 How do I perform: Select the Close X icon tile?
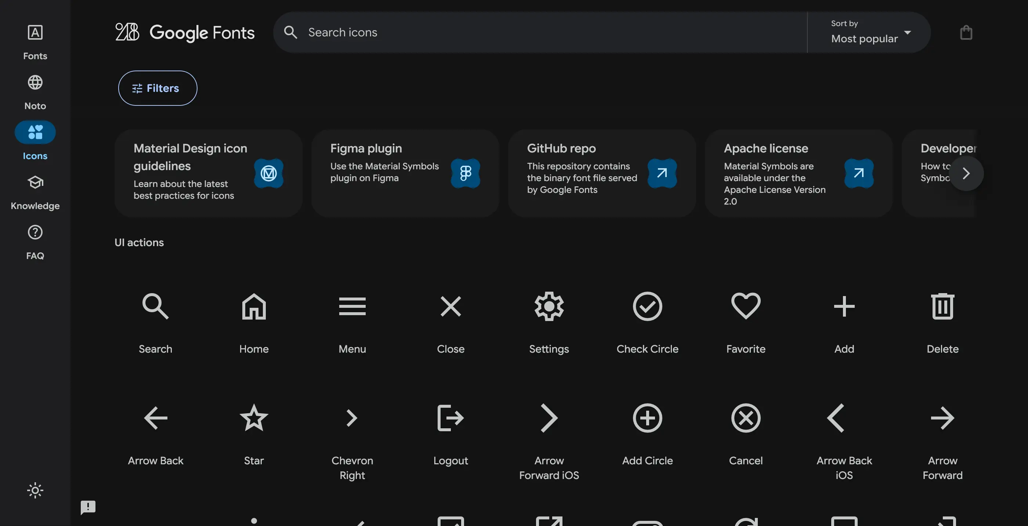pyautogui.click(x=450, y=323)
